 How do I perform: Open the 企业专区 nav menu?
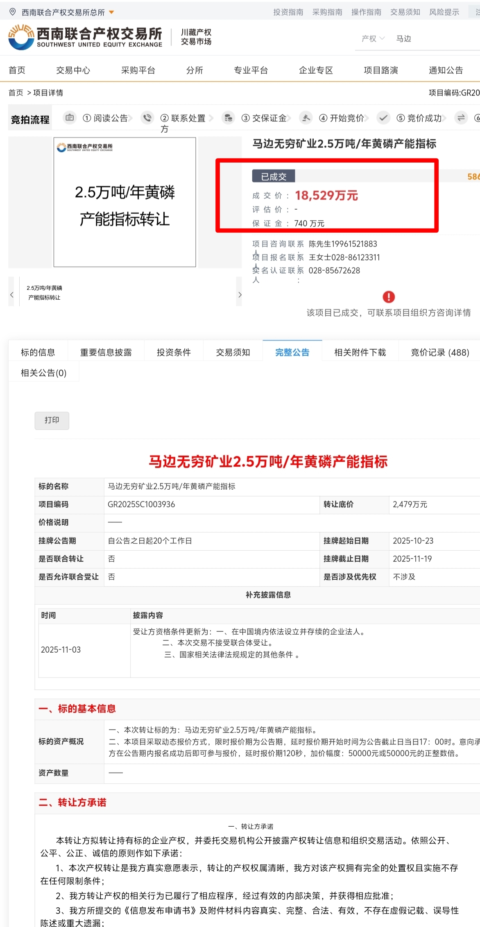coord(316,70)
